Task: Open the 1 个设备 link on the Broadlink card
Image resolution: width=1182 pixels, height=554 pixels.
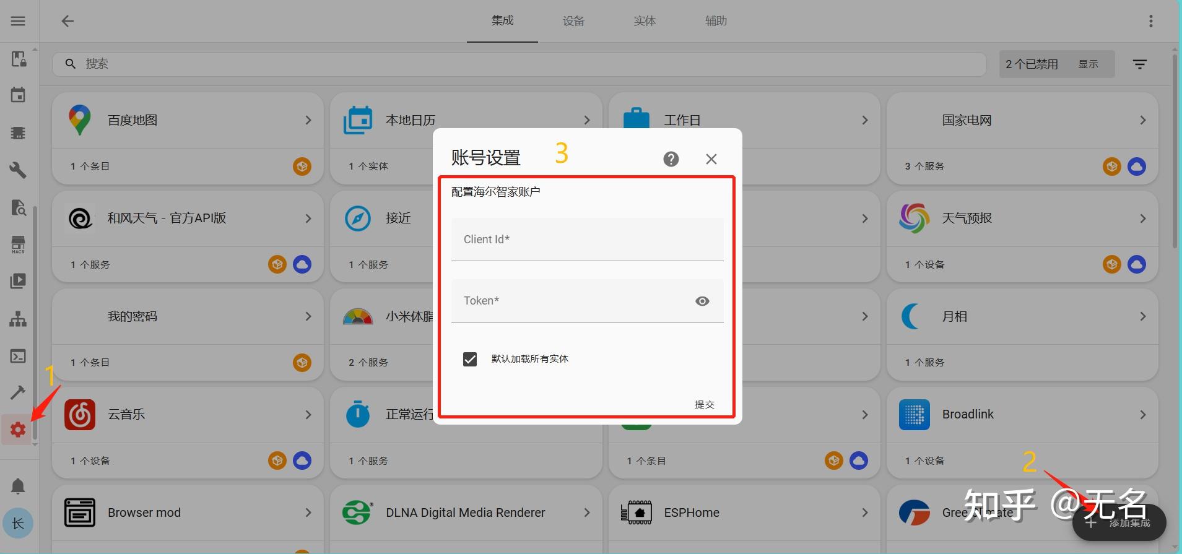Action: (924, 461)
